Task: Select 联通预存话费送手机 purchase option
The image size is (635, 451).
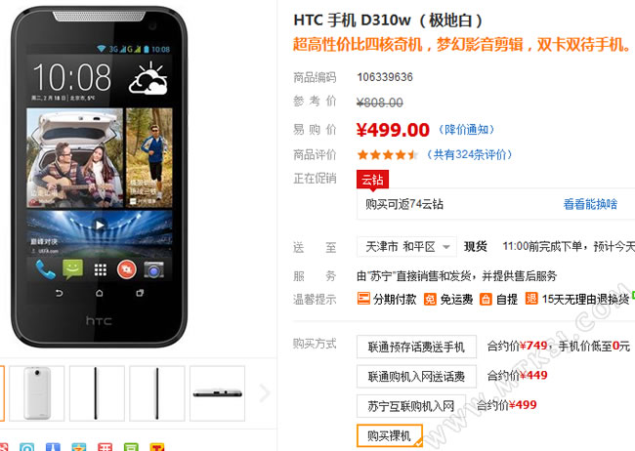Action: (416, 347)
